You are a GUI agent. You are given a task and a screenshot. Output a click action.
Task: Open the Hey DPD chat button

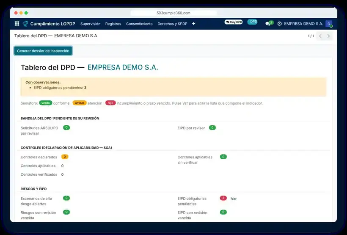pyautogui.click(x=234, y=22)
